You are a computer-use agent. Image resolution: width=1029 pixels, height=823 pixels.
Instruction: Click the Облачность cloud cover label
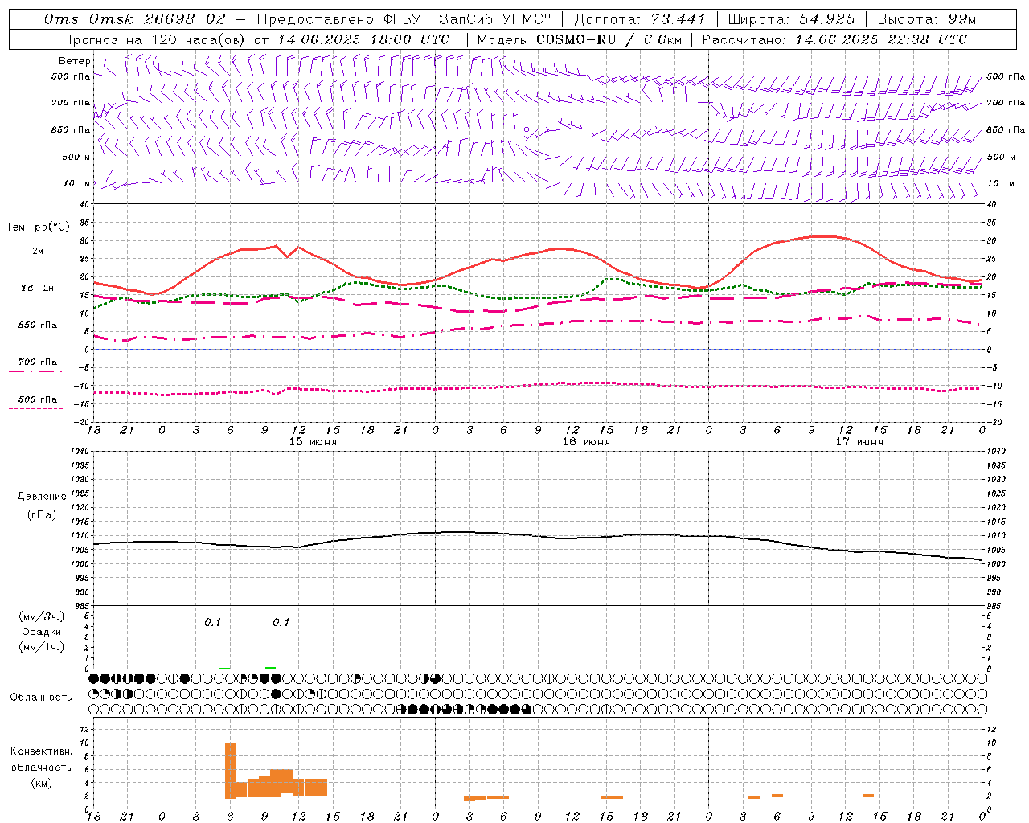pos(41,698)
